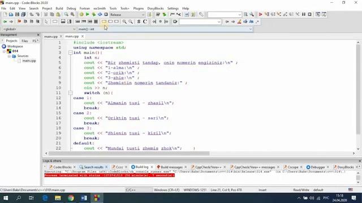Viewport: 362px width, 203px height.
Task: Toggle match case Aa icon
Action: 251,21
